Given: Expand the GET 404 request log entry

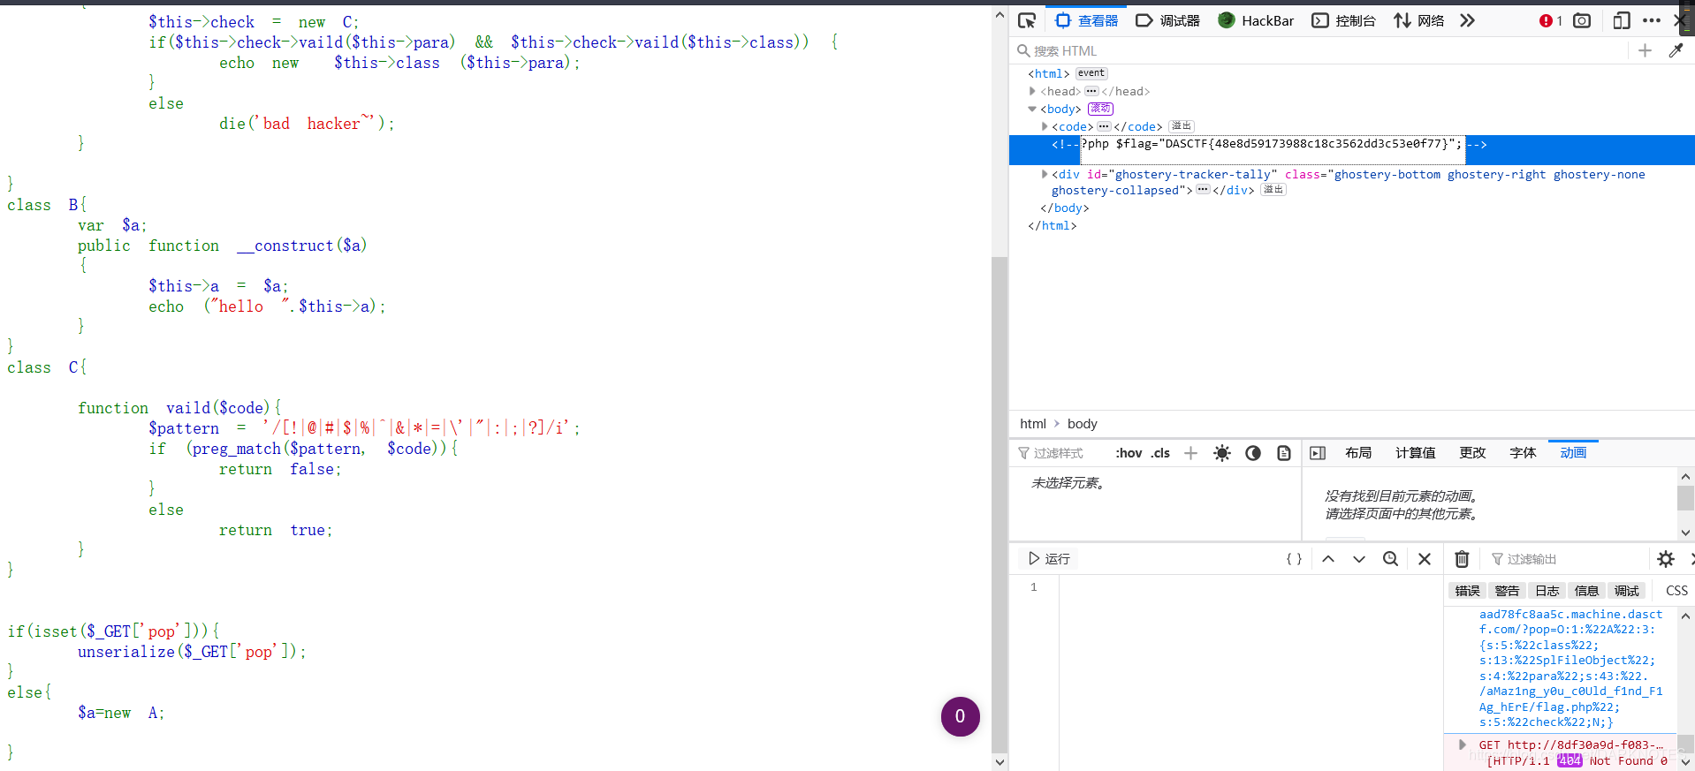Looking at the screenshot, I should point(1463,745).
